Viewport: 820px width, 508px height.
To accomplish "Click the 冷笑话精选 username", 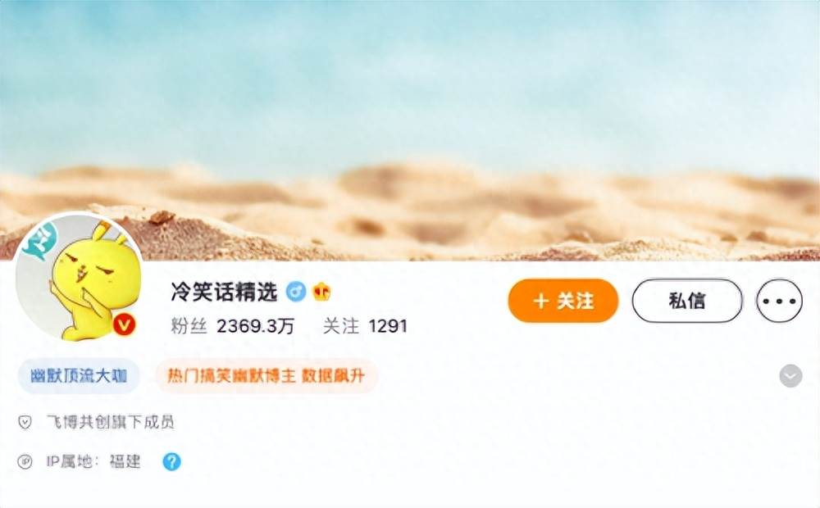I will coord(224,292).
